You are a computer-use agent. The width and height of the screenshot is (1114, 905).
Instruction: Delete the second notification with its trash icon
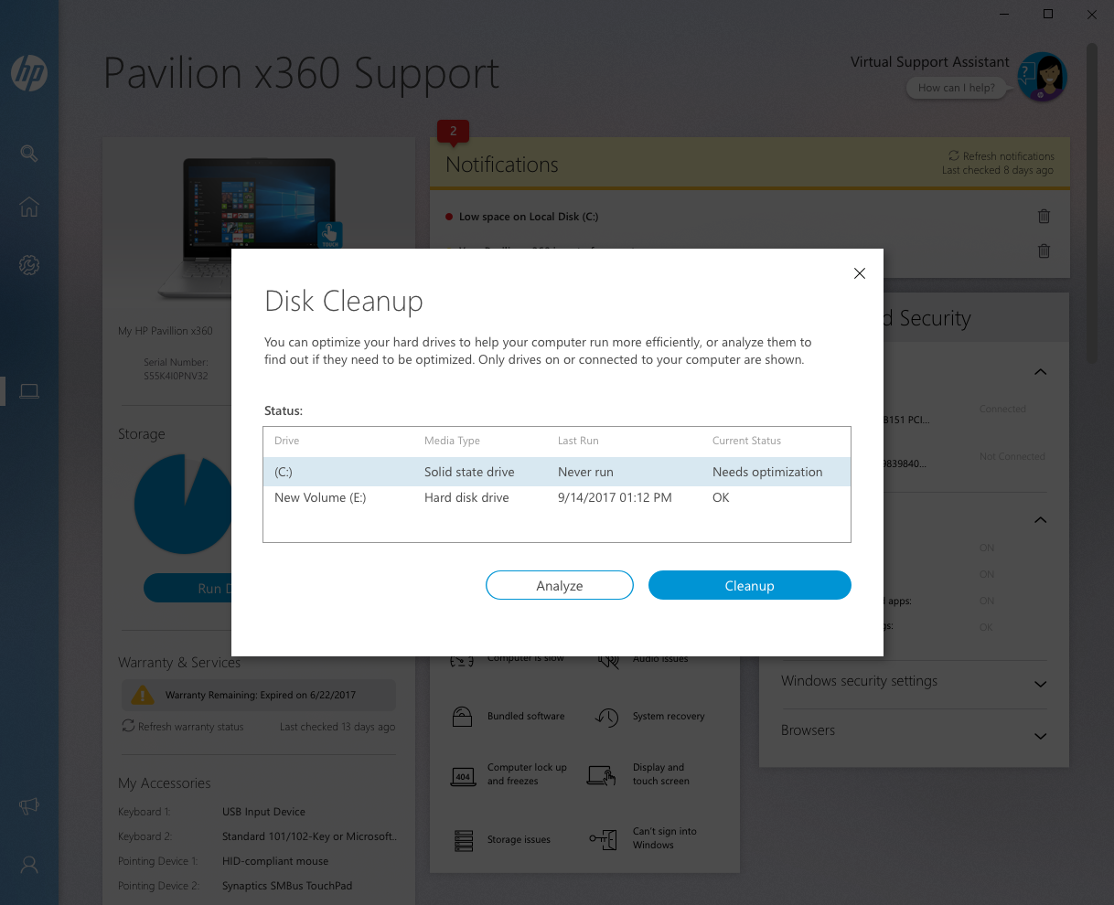1044,250
